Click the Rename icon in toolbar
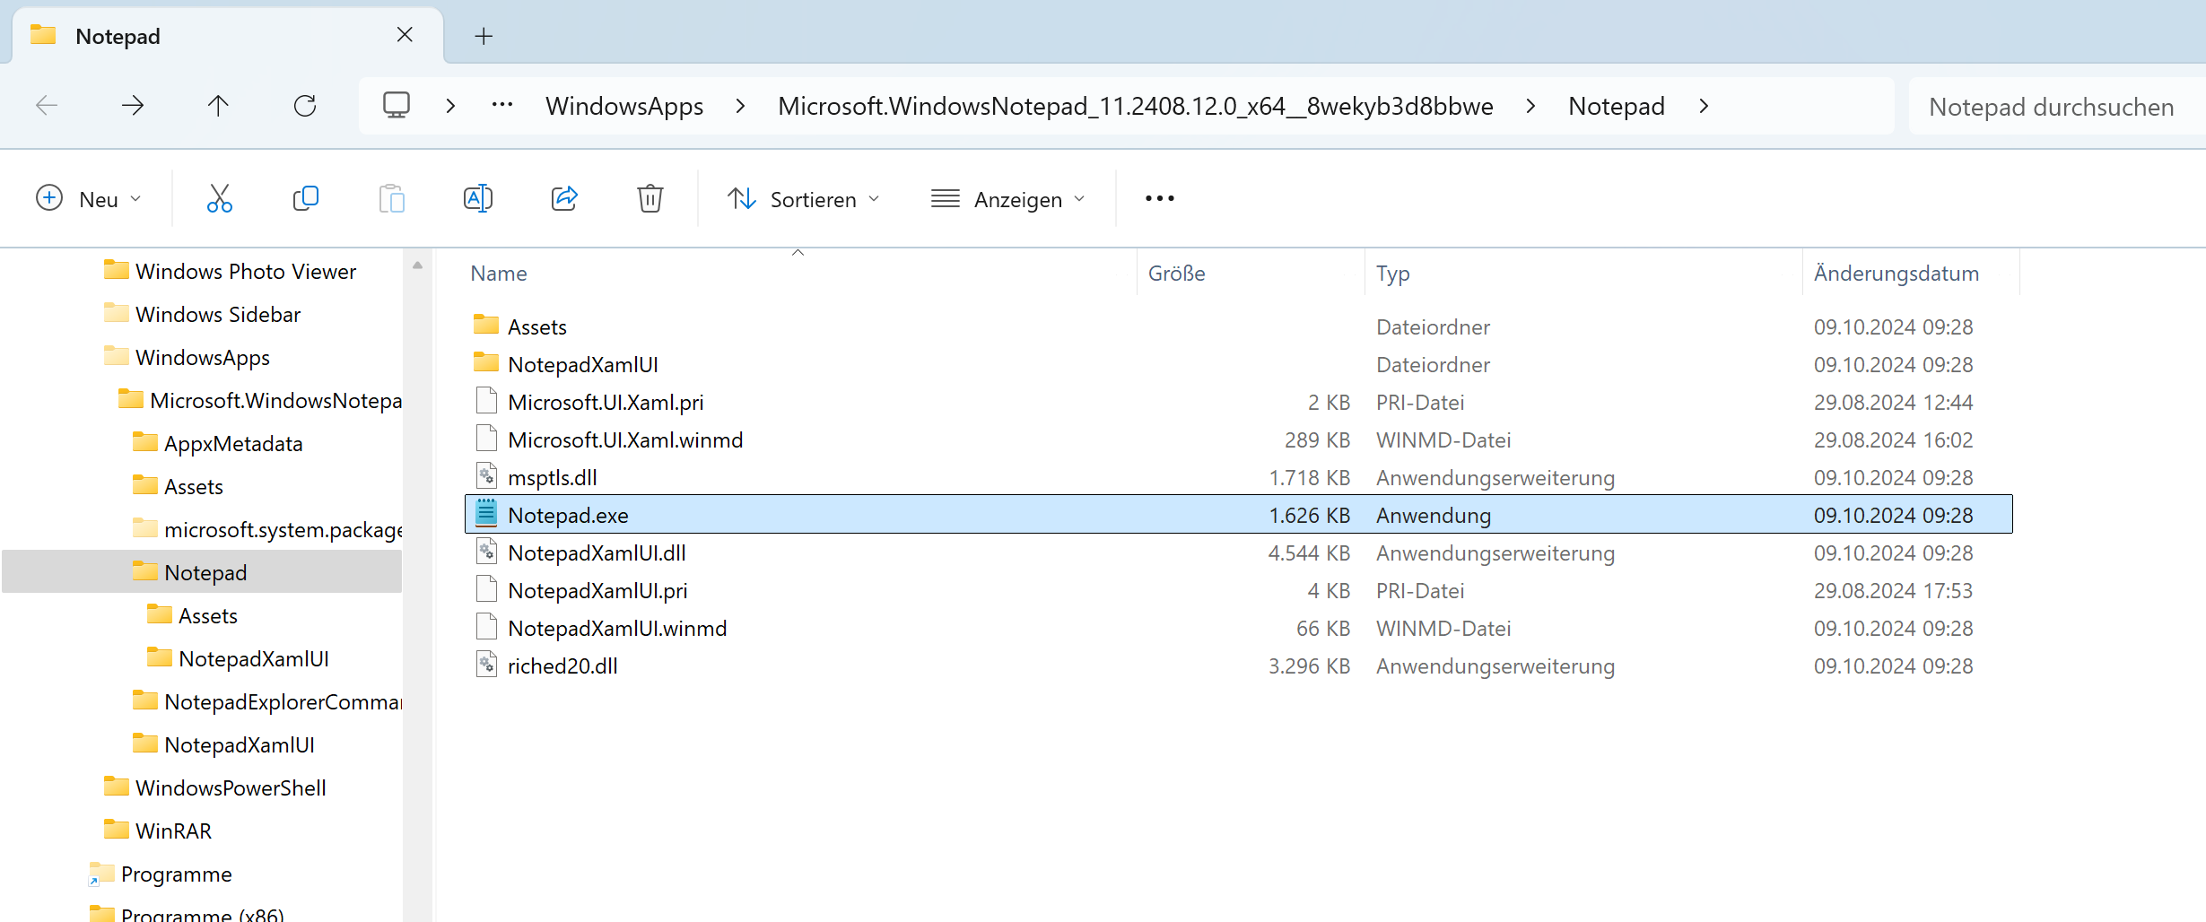The width and height of the screenshot is (2206, 922). click(478, 198)
